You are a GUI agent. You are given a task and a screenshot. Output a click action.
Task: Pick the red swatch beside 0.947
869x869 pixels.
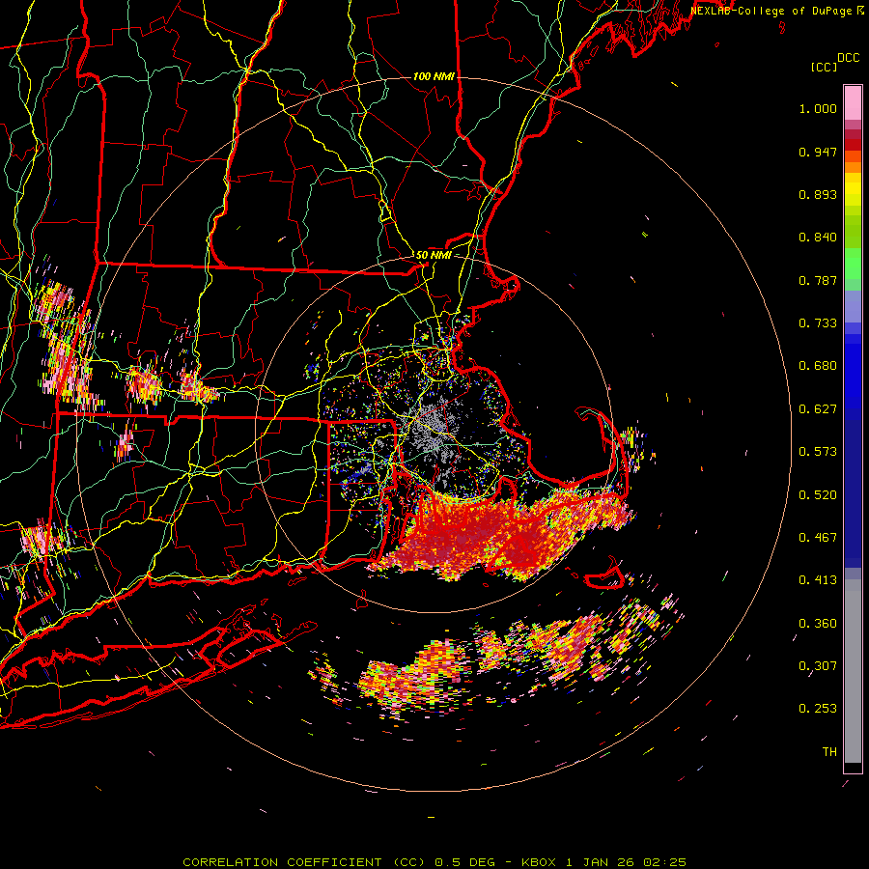click(x=853, y=145)
